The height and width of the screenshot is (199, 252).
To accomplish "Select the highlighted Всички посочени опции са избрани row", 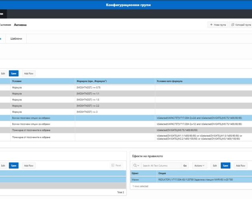I will [126, 118].
